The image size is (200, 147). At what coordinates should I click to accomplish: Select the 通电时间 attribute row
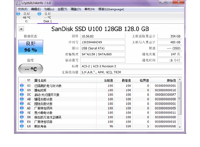pos(98,90)
